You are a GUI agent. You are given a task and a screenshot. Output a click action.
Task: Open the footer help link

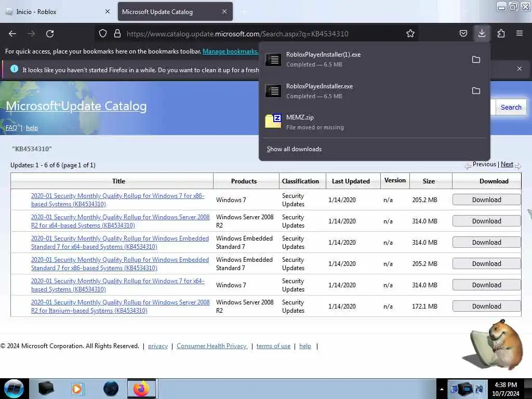point(305,346)
